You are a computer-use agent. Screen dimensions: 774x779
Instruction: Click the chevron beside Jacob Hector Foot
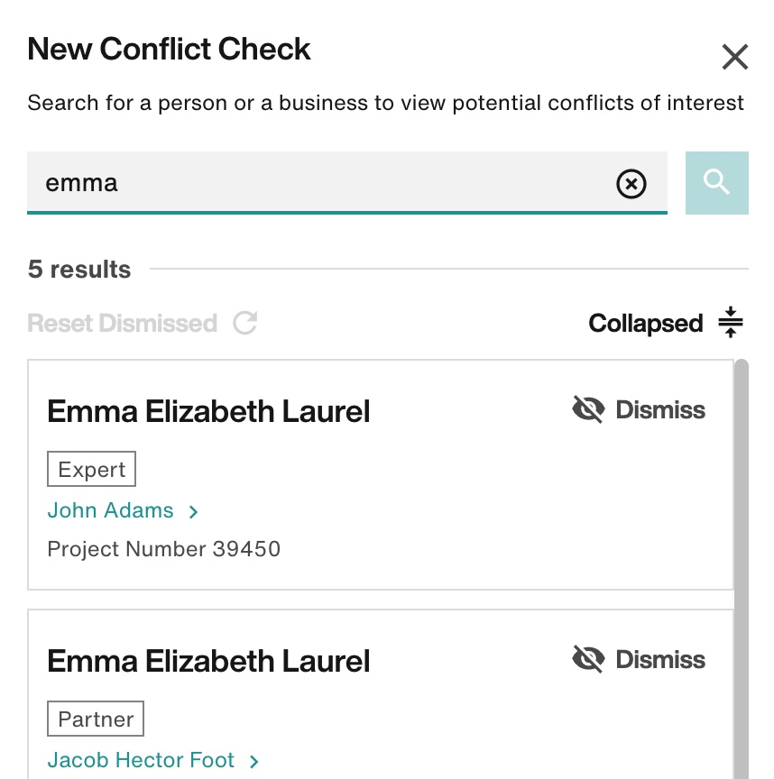click(254, 762)
